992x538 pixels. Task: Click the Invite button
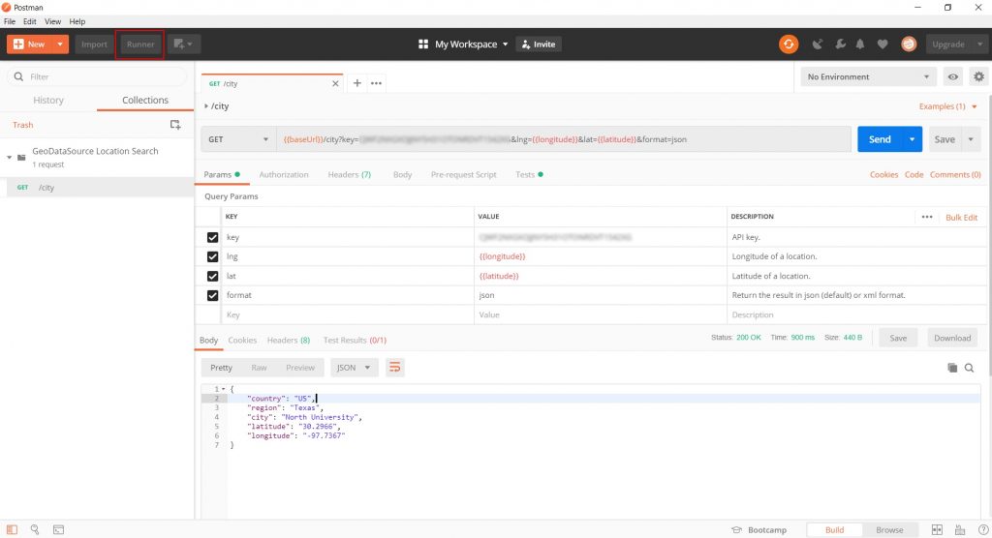539,45
